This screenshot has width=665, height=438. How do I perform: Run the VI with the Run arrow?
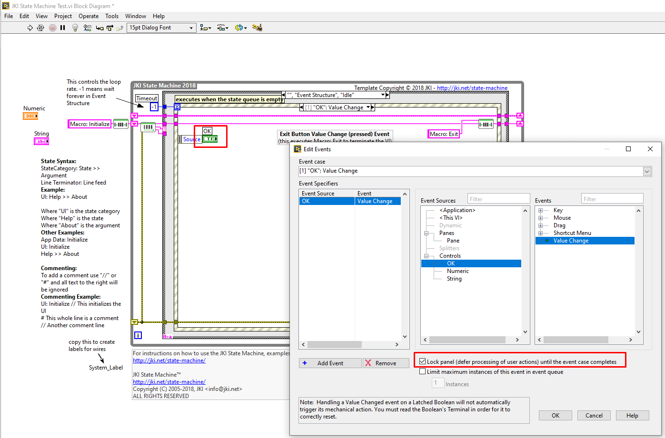pyautogui.click(x=30, y=28)
